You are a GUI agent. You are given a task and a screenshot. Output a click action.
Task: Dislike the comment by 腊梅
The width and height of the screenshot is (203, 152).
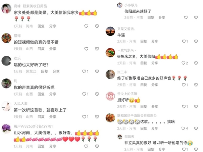[97, 49]
